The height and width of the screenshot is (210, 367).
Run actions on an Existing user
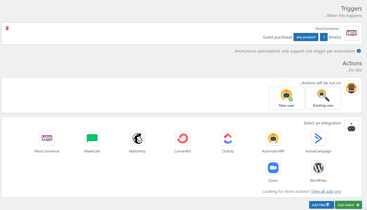tap(323, 98)
